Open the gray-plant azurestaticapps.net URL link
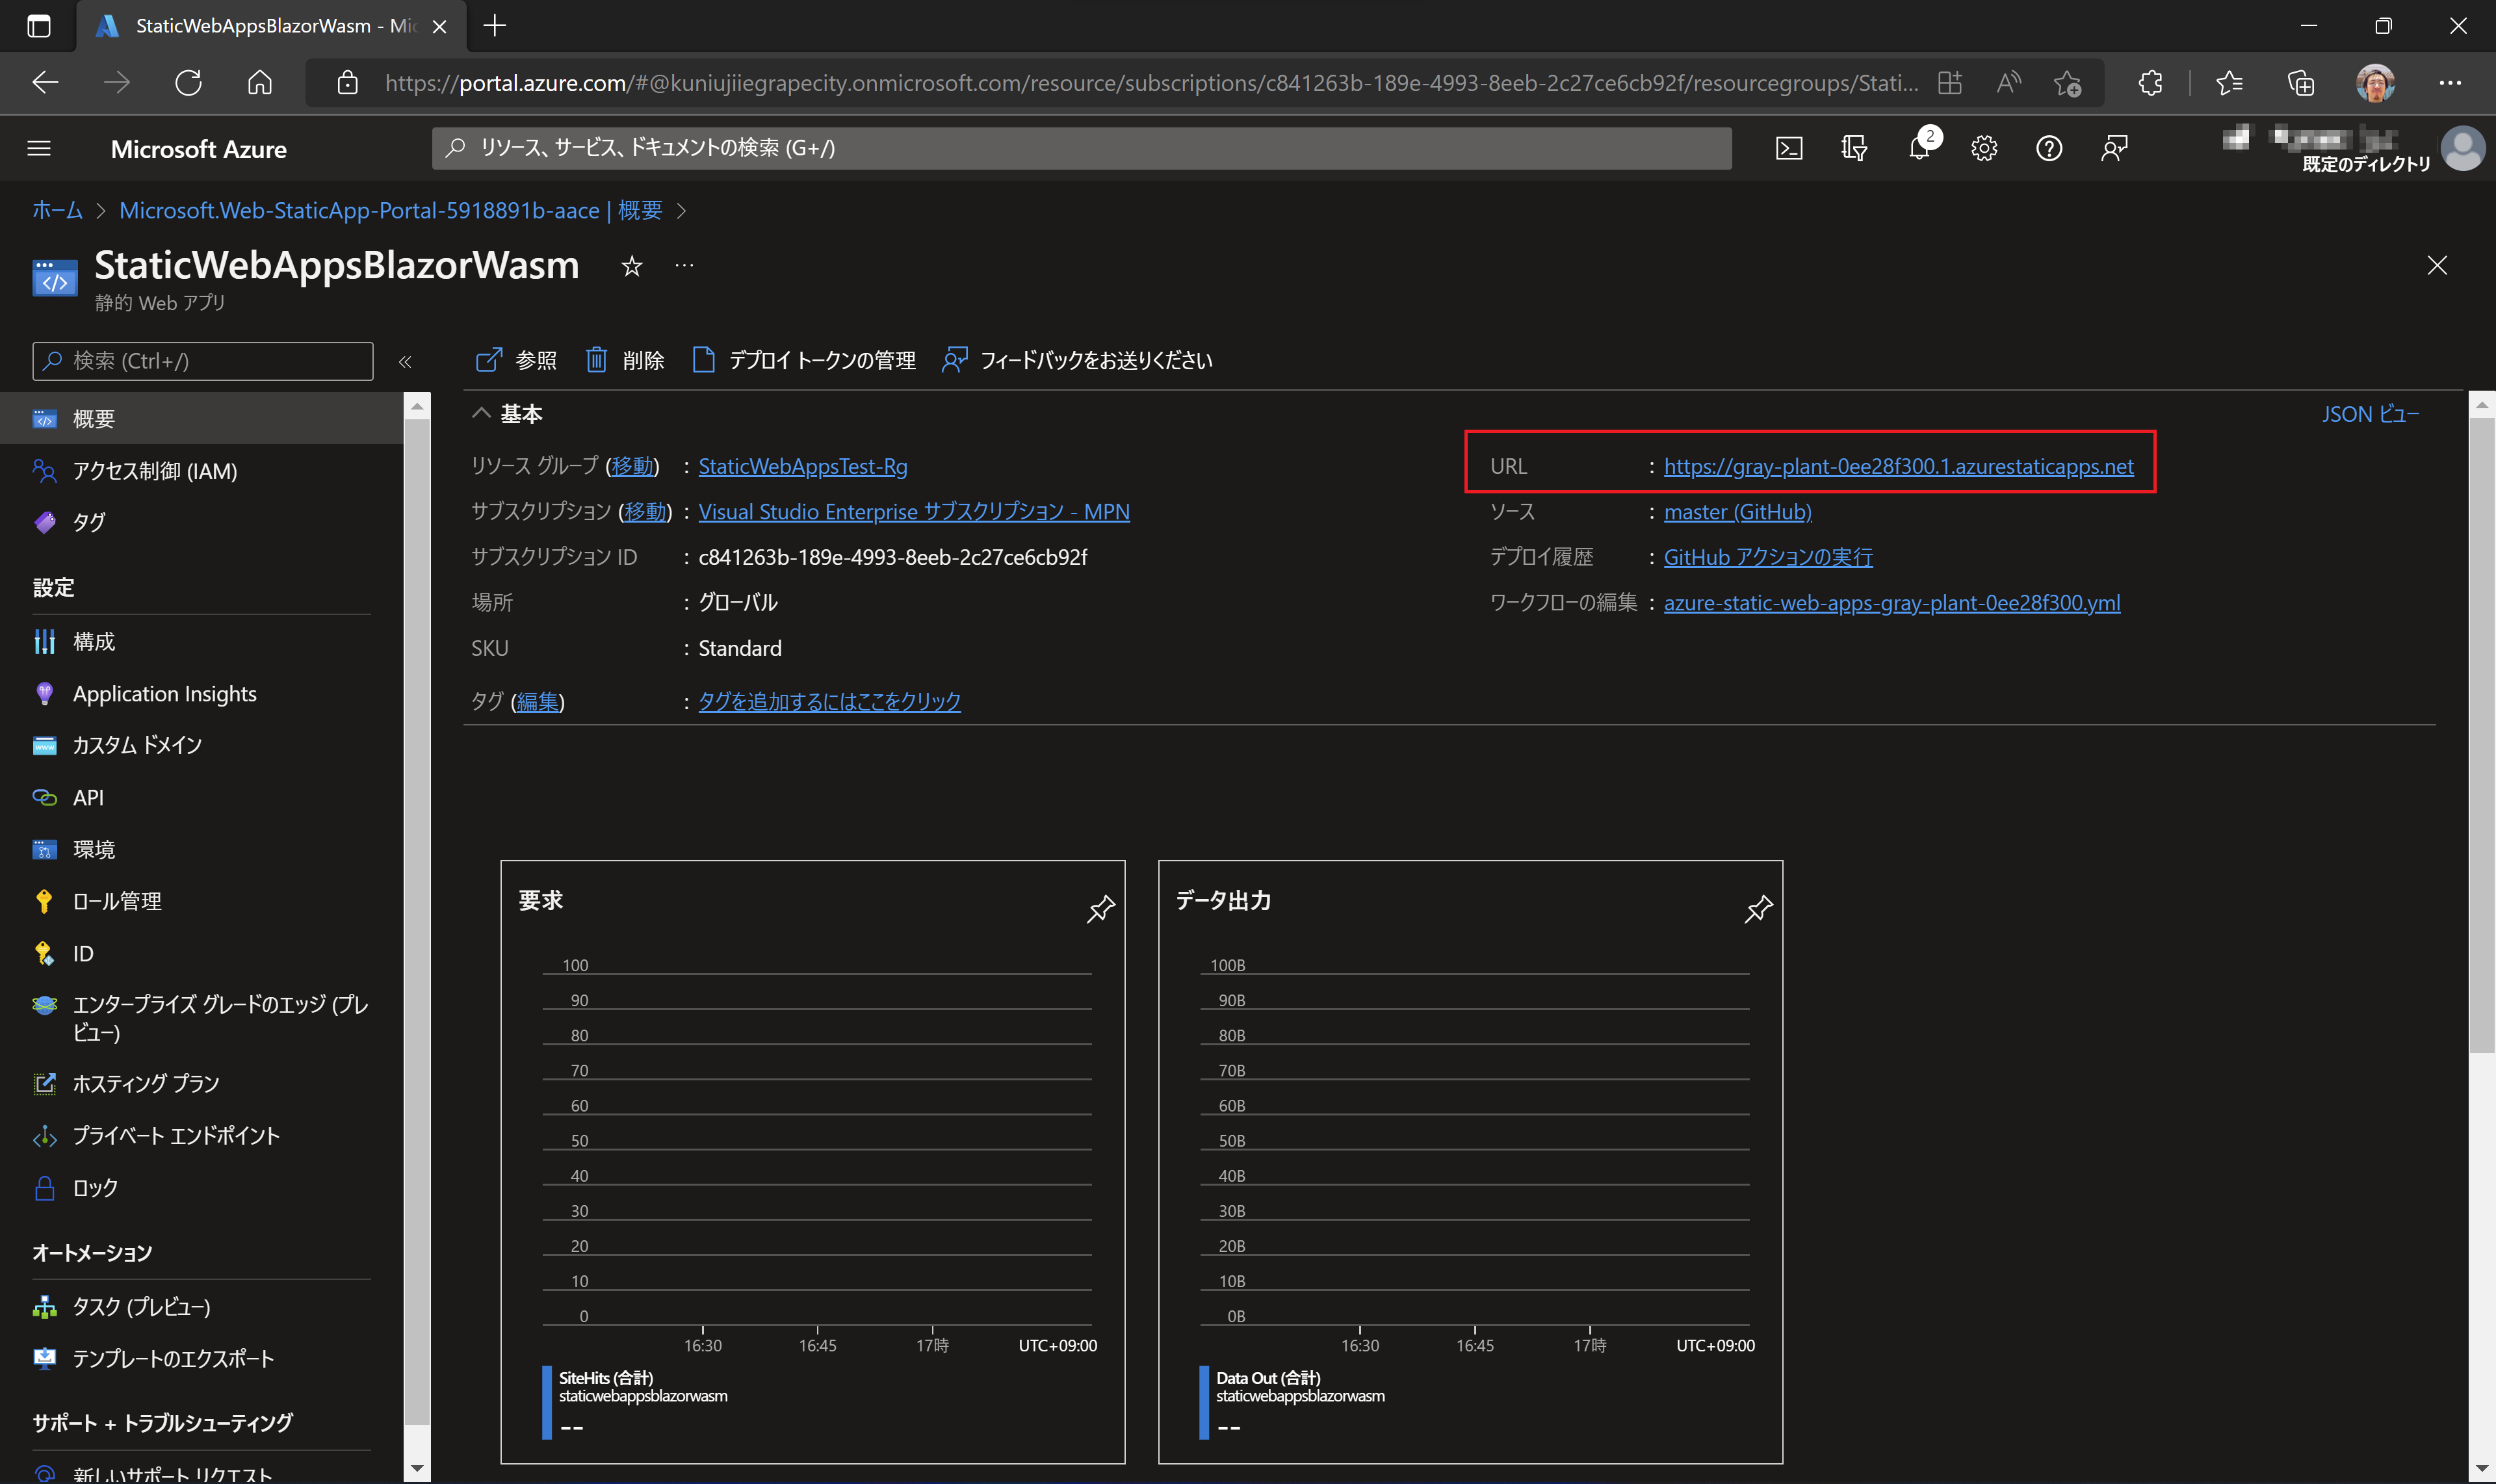The image size is (2496, 1484). tap(1898, 466)
